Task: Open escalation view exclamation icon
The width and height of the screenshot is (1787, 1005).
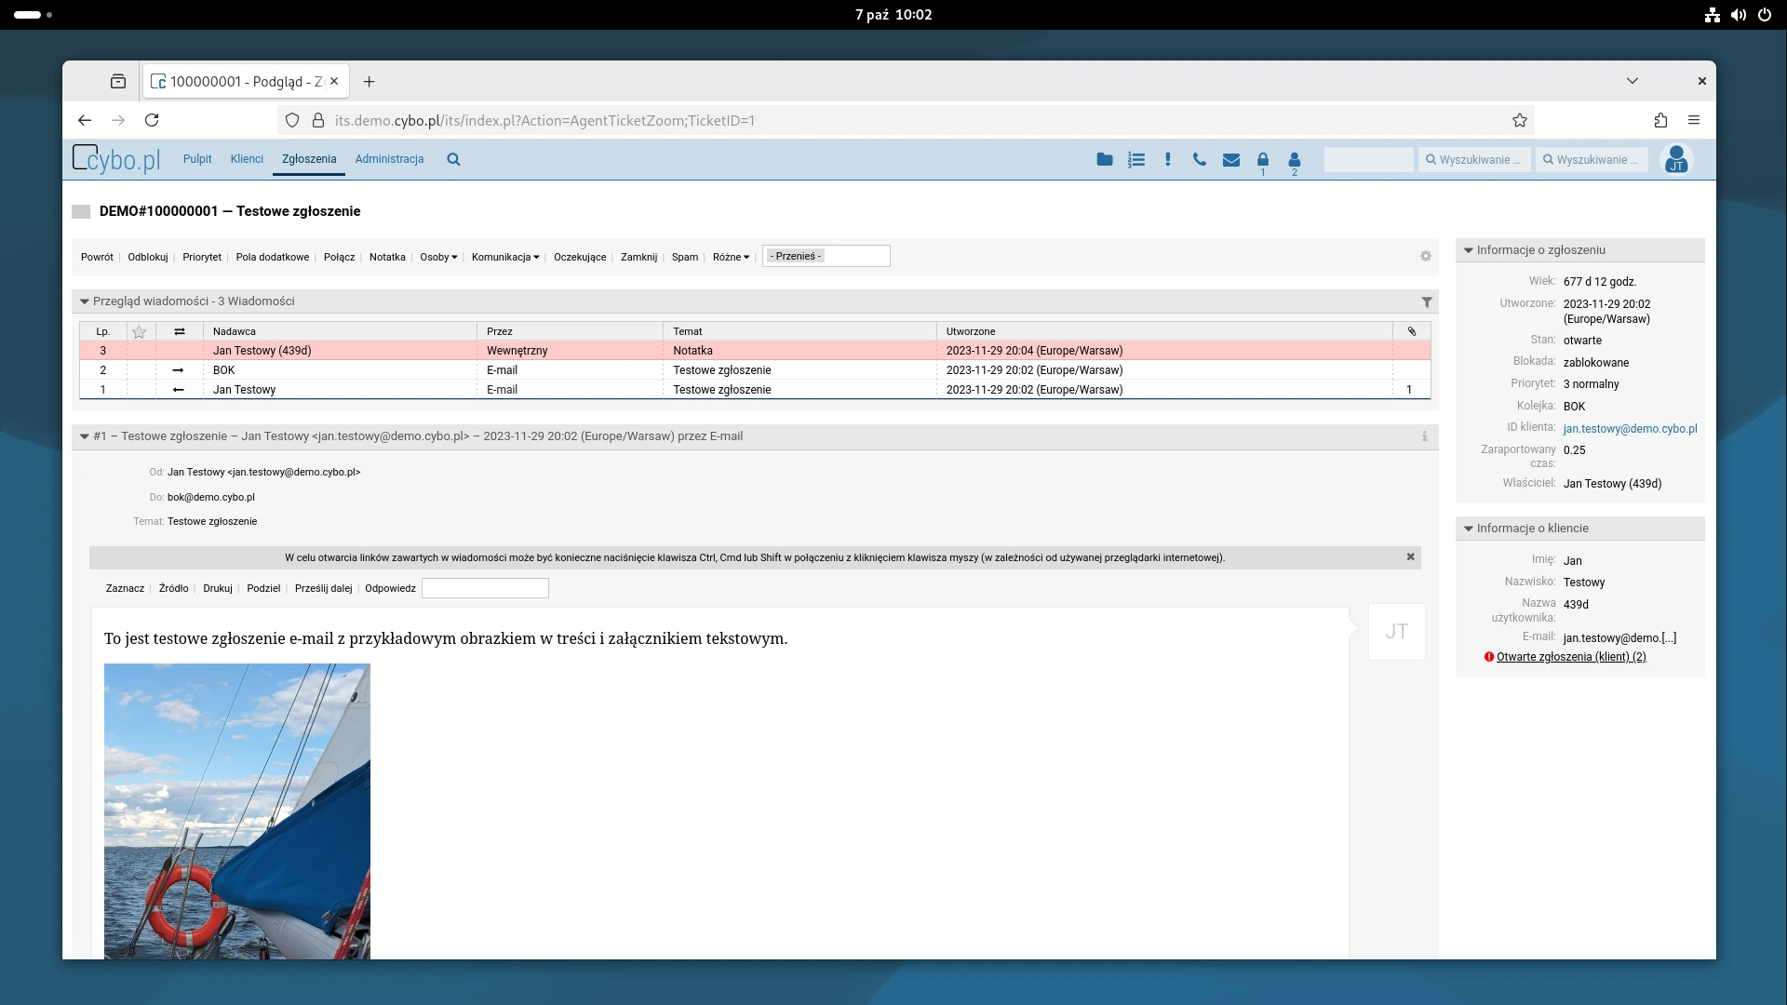Action: (1167, 159)
